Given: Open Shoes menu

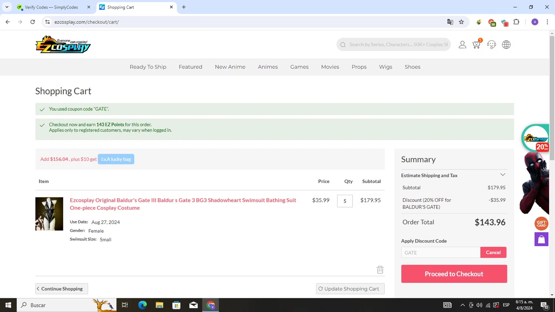Looking at the screenshot, I should pos(413,67).
